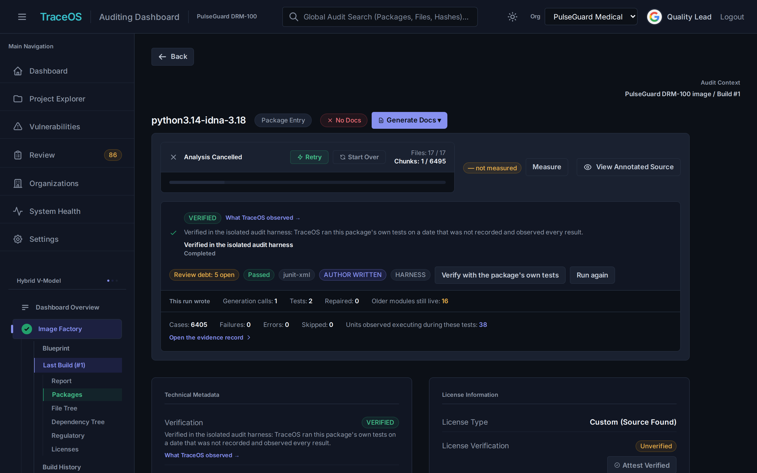Click the Hybrid V-Model pagination dots
Image resolution: width=757 pixels, height=473 pixels.
pyautogui.click(x=112, y=281)
